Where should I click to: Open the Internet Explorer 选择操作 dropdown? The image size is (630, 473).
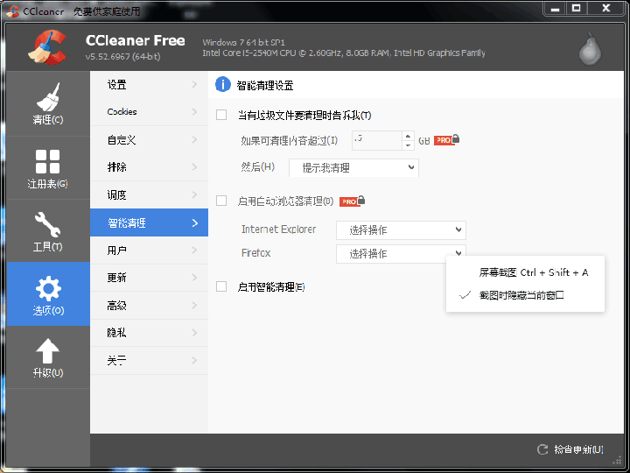coord(401,230)
